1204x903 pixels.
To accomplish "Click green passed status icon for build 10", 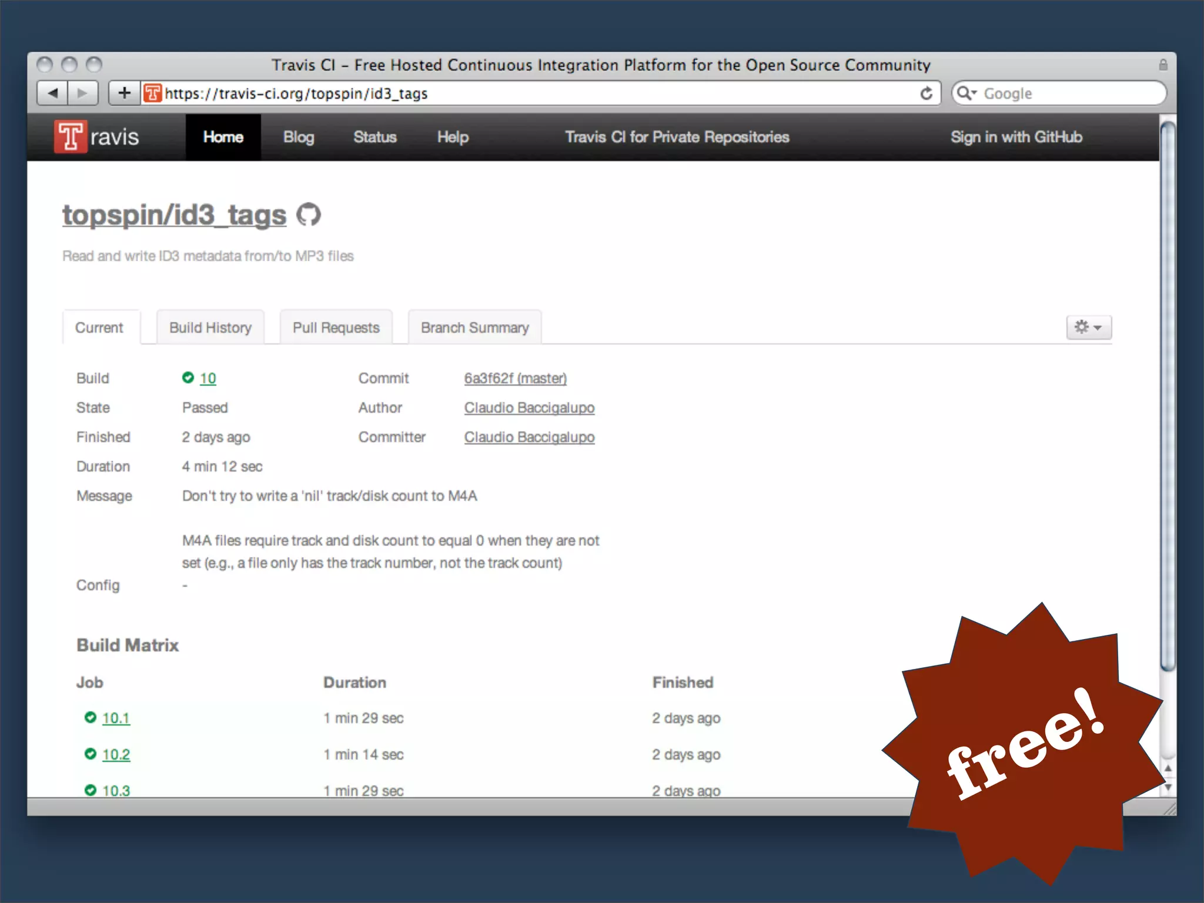I will tap(188, 377).
